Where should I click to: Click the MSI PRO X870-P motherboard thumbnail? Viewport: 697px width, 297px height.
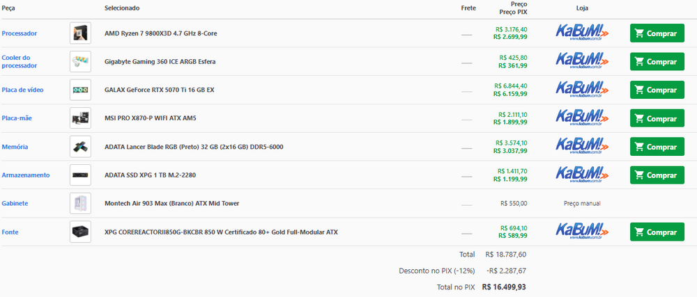coord(80,118)
